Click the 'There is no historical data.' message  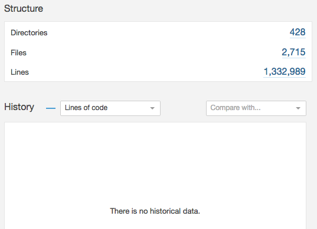point(155,211)
